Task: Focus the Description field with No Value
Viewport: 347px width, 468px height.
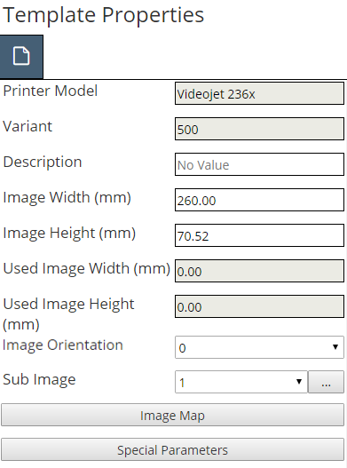Action: tap(259, 164)
